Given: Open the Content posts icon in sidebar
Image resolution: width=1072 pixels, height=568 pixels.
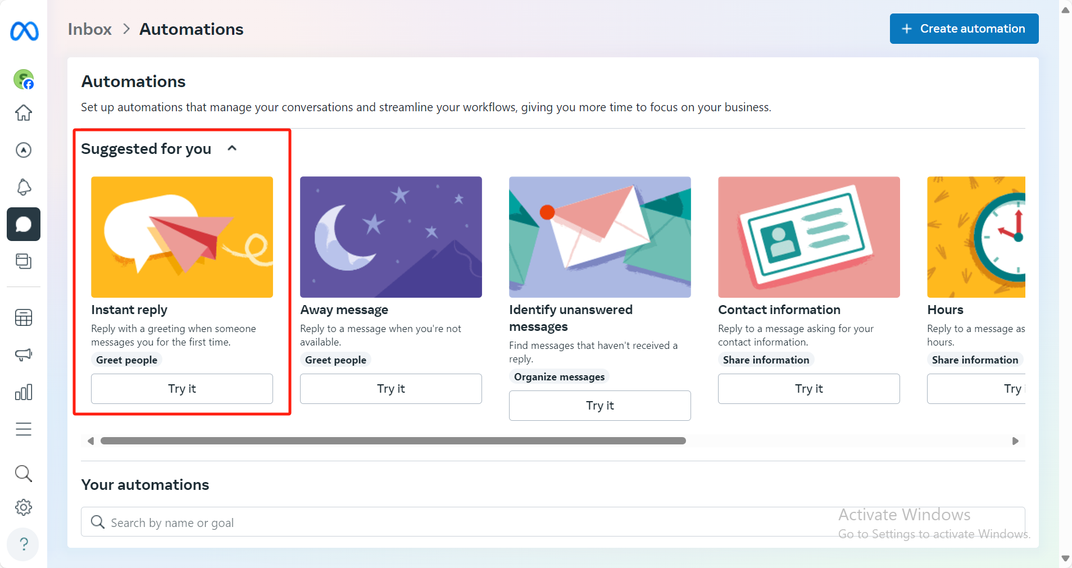Looking at the screenshot, I should click(x=23, y=261).
